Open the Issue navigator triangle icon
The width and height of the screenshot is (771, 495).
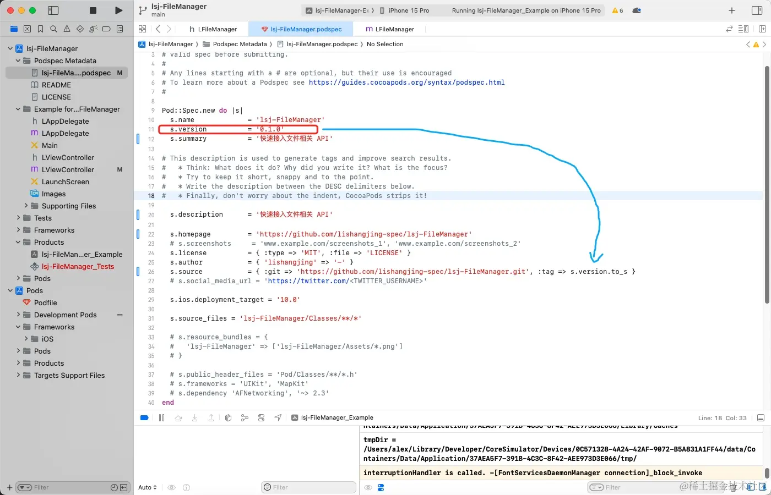pos(67,29)
